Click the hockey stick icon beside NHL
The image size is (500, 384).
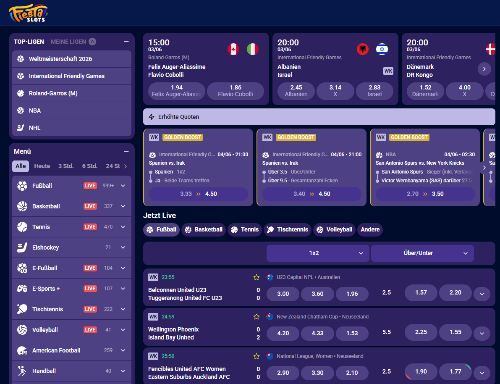21,128
